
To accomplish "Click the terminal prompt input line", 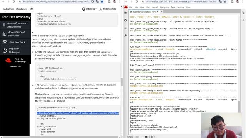I will (x=165, y=132).
